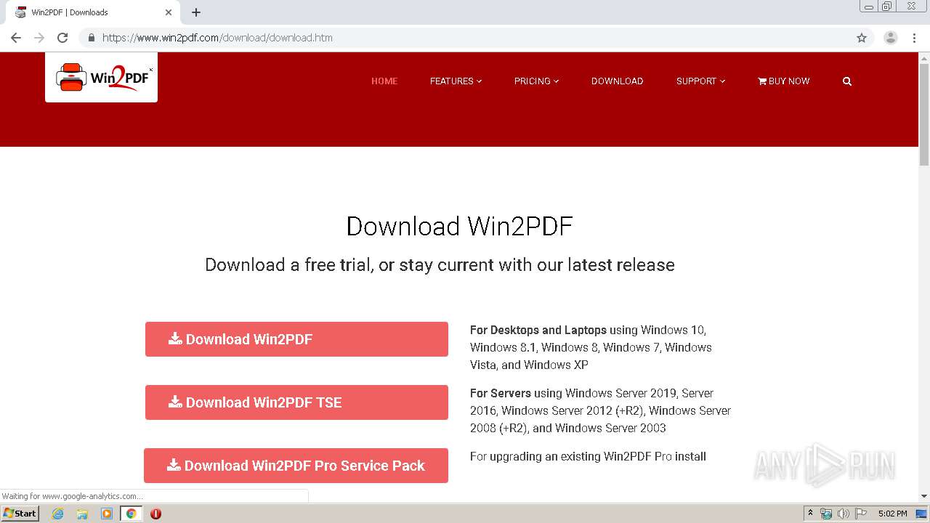Viewport: 930px width, 523px height.
Task: Open the Chrome profile avatar icon
Action: [891, 38]
